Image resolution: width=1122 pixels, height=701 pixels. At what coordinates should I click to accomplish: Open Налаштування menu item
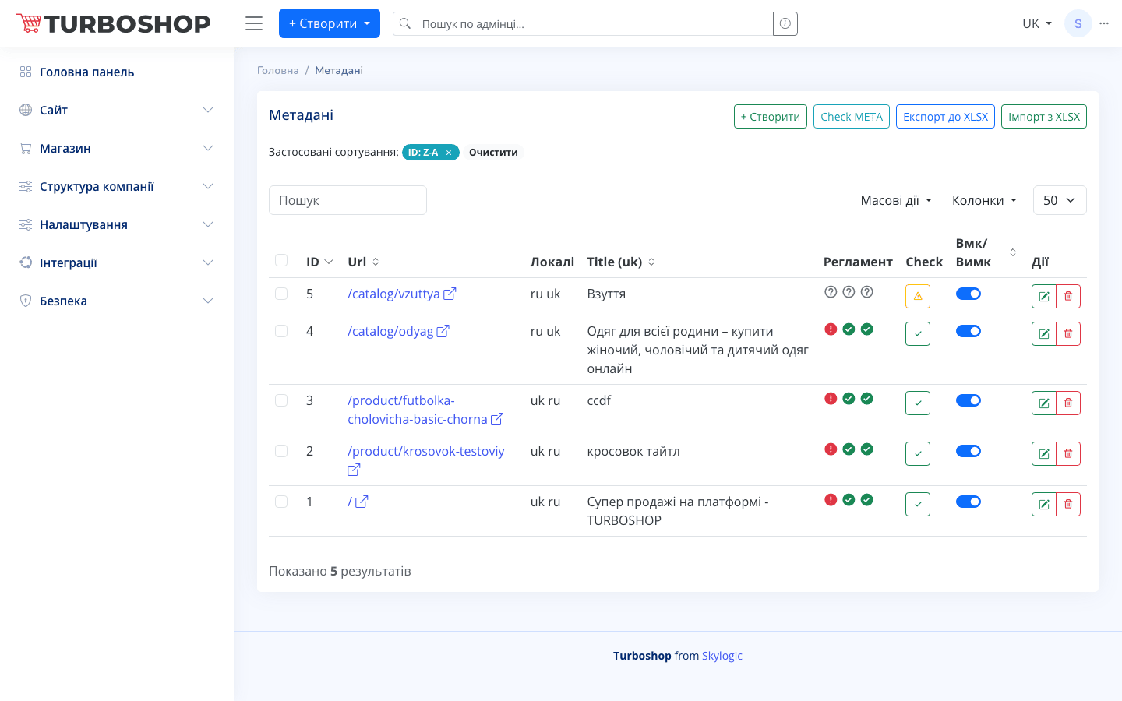point(117,224)
